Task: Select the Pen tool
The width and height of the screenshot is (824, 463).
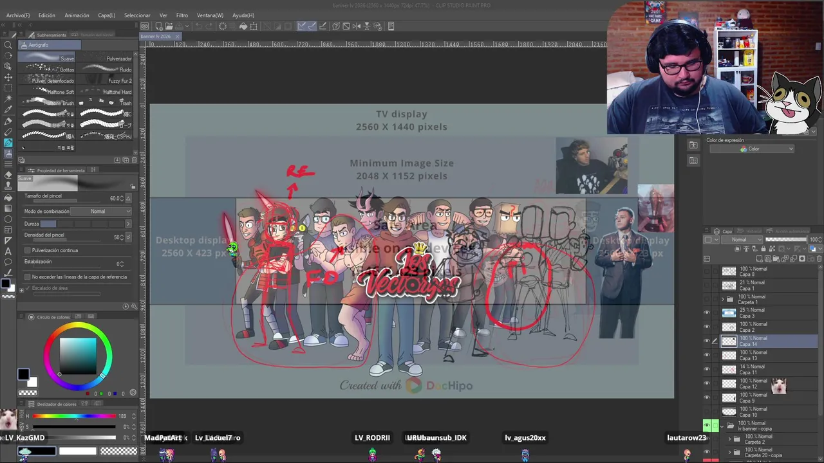Action: pos(8,121)
